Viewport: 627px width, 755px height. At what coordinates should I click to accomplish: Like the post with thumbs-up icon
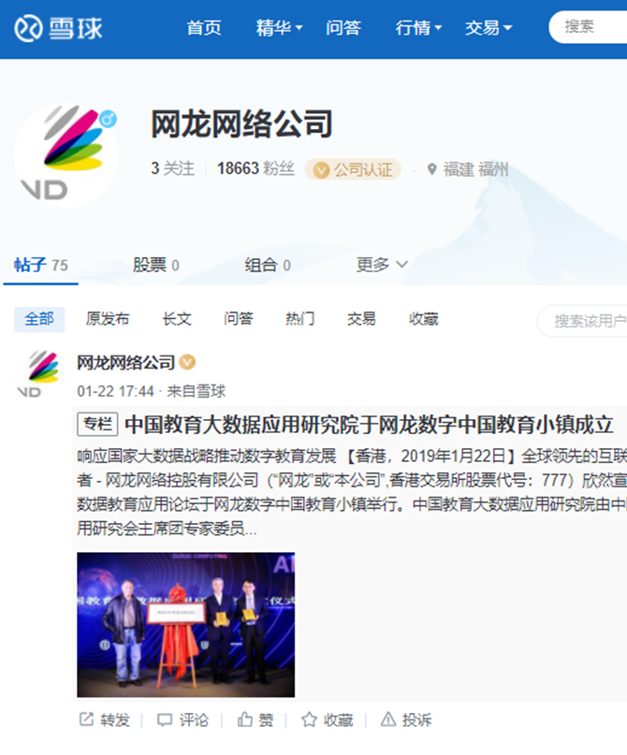coord(244,719)
